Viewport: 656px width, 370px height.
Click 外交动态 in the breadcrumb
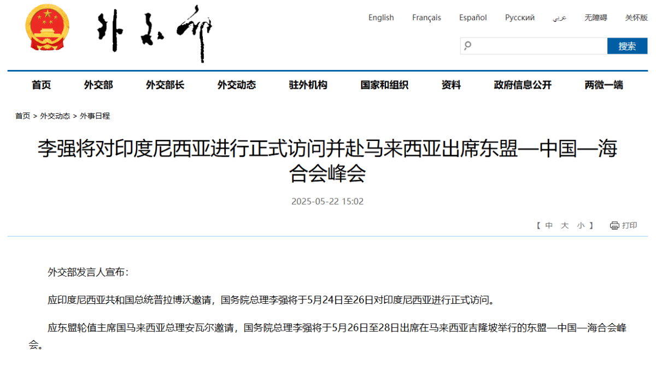pos(55,116)
